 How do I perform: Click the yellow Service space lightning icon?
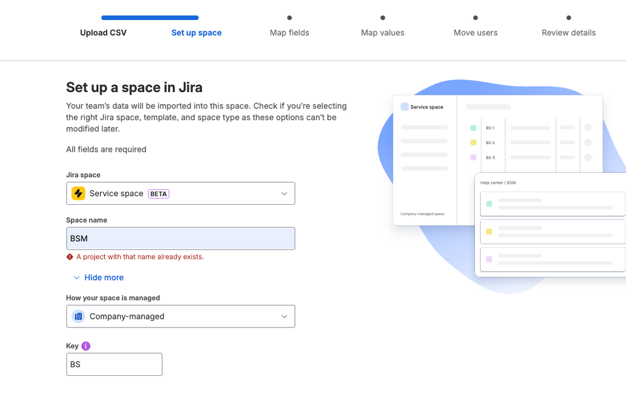tap(78, 194)
